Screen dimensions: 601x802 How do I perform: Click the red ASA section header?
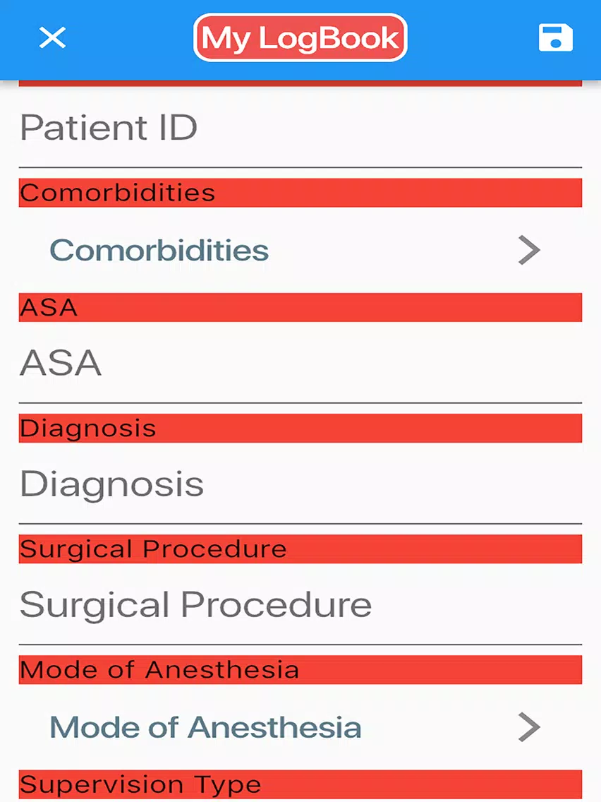(300, 307)
